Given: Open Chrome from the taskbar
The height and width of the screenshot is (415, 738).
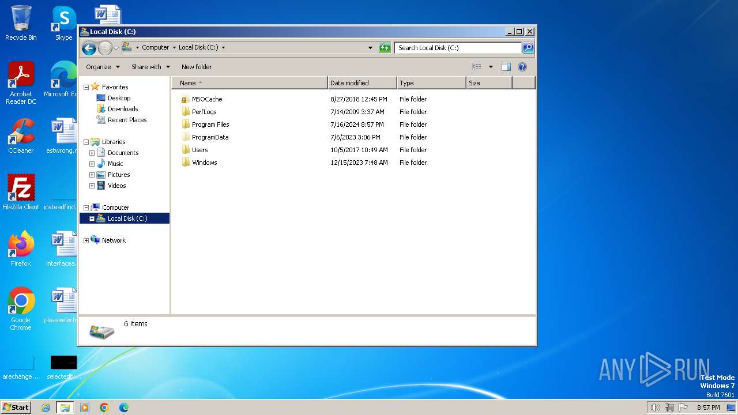Looking at the screenshot, I should pyautogui.click(x=104, y=408).
